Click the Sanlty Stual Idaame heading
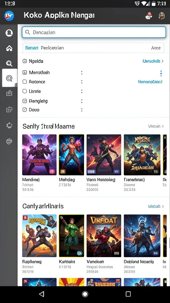 pyautogui.click(x=49, y=126)
